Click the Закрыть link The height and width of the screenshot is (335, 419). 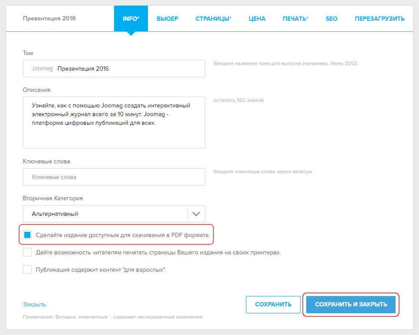coord(34,304)
